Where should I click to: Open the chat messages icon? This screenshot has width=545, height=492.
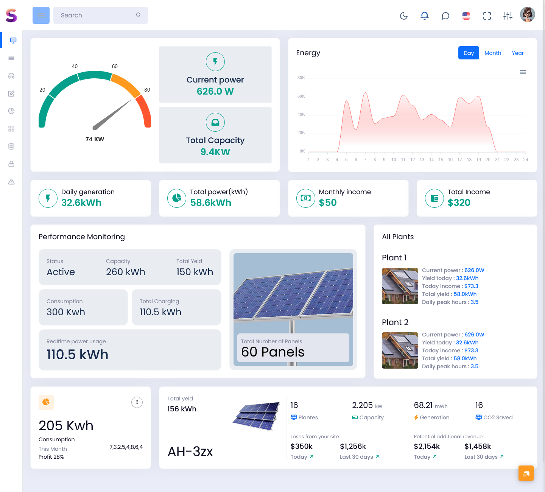(x=445, y=16)
